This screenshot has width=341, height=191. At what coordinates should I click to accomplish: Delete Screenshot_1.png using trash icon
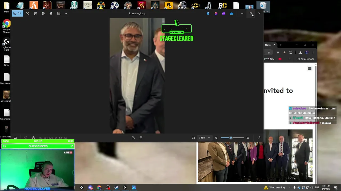[x=35, y=13]
